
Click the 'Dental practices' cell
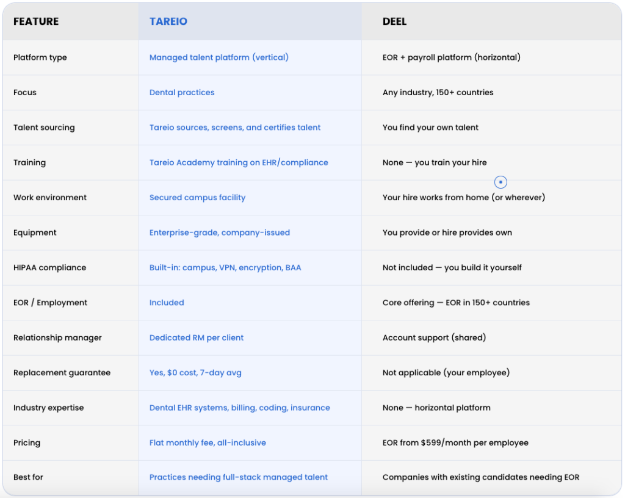click(182, 92)
